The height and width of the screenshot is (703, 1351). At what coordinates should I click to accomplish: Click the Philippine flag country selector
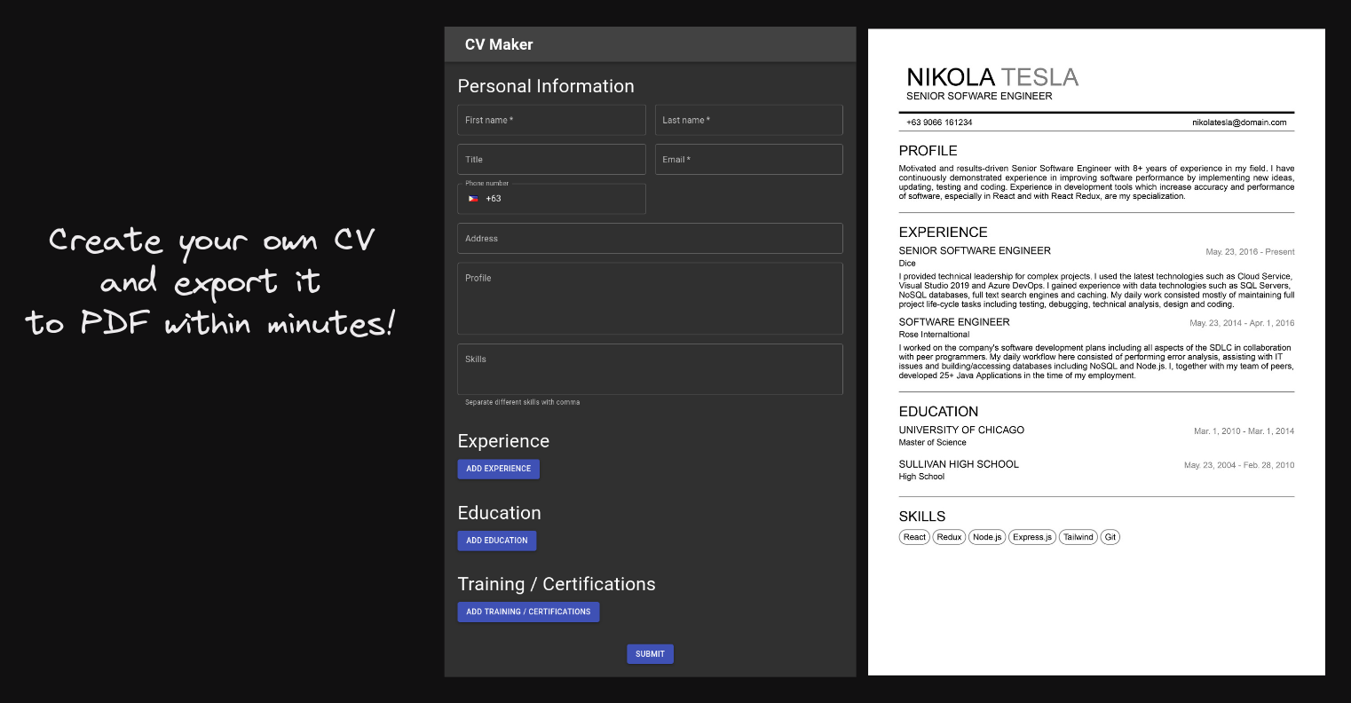point(474,199)
